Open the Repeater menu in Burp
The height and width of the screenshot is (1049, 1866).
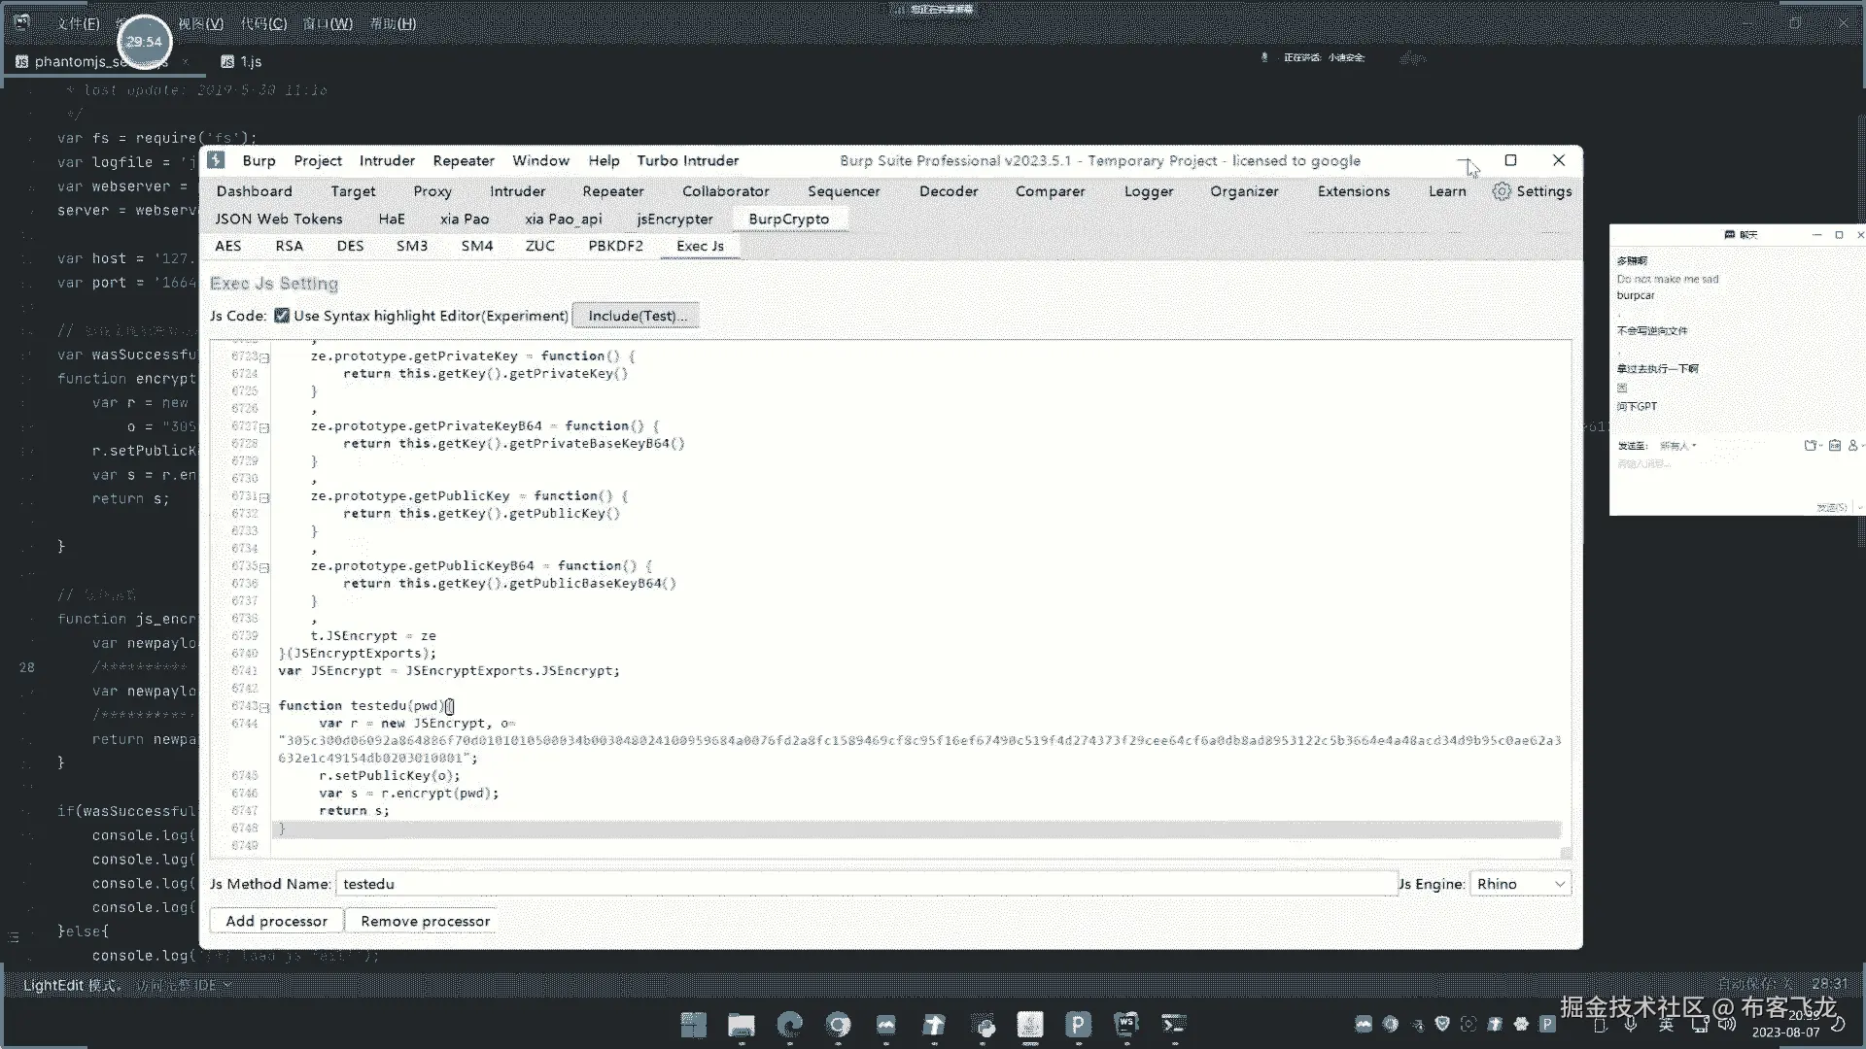pos(464,161)
